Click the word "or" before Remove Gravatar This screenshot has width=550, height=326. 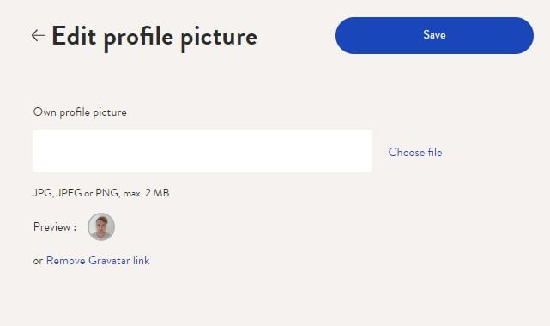coord(38,261)
